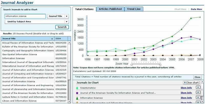The width and height of the screenshot is (205, 104).
Task: Remove Scientometrics with its X icon
Action: [x=198, y=88]
